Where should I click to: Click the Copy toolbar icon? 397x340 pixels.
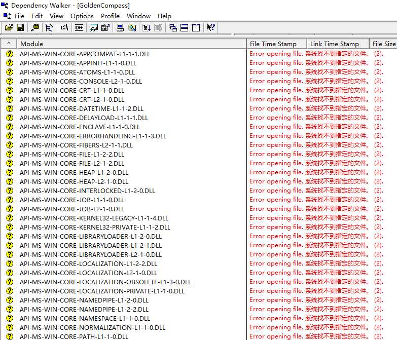tap(35, 27)
